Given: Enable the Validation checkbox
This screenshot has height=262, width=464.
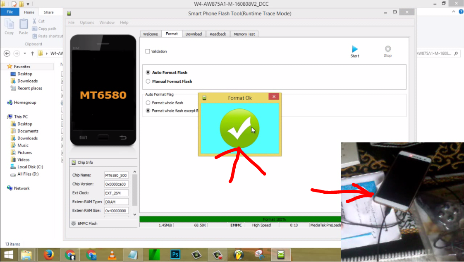Looking at the screenshot, I should click(x=148, y=51).
